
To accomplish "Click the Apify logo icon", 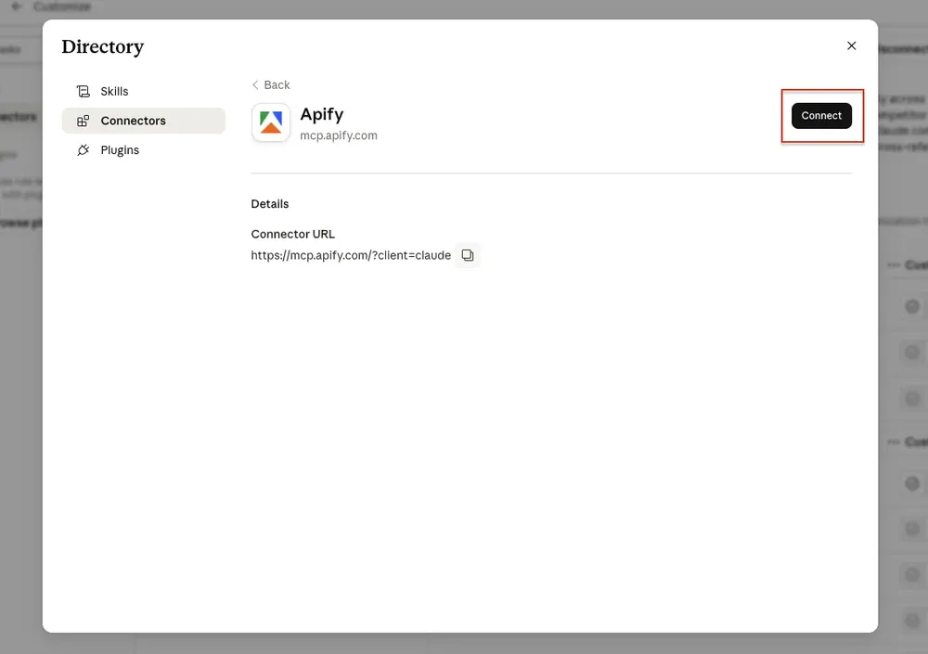I will pos(271,122).
